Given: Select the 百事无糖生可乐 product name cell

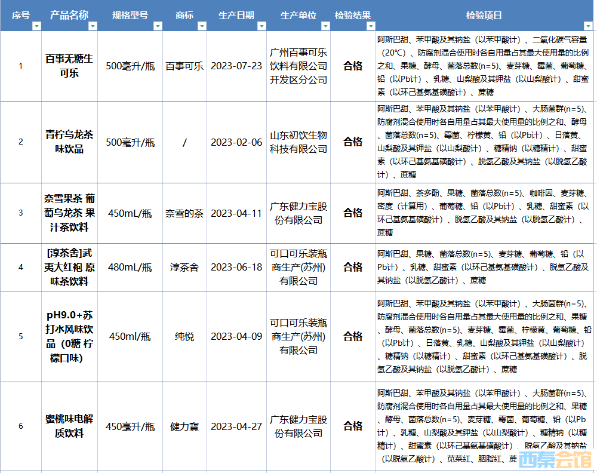Looking at the screenshot, I should [x=69, y=66].
